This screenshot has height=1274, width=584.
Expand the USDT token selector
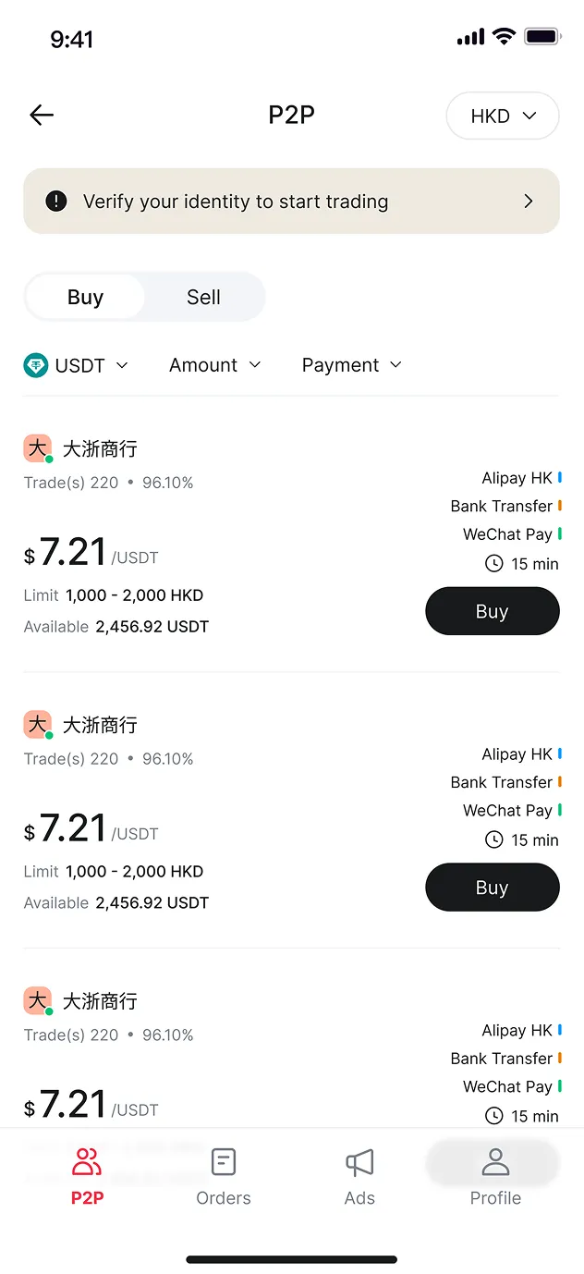[x=78, y=365]
